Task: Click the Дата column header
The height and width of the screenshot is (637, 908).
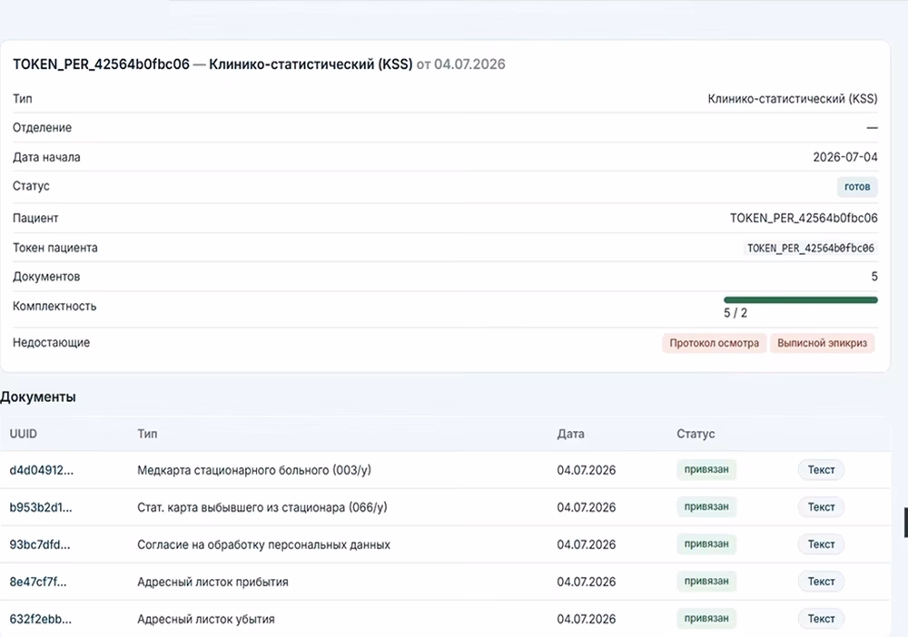Action: click(570, 434)
